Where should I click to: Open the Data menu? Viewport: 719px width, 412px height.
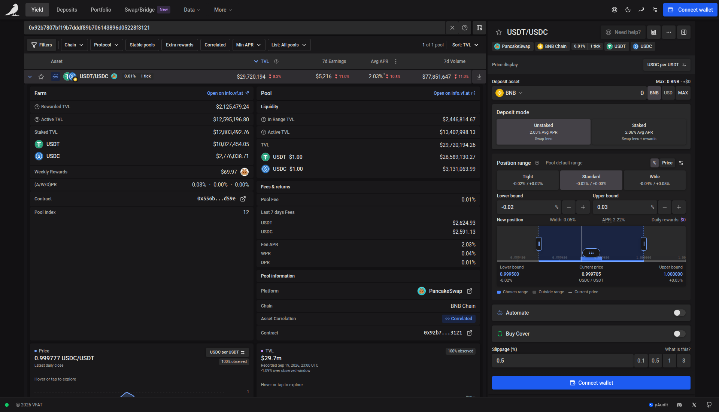(x=192, y=10)
